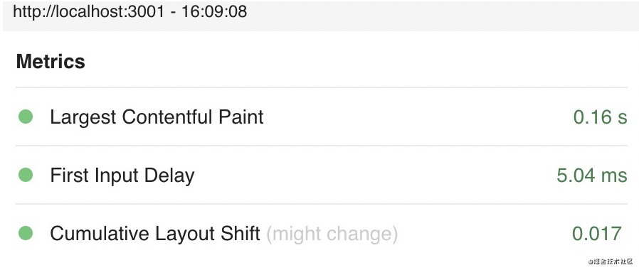The image size is (639, 270).
Task: Click the http://localhost:3001 URL text
Action: [88, 11]
